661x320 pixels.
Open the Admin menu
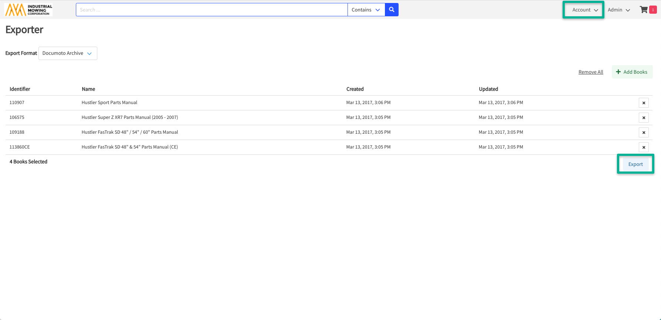click(618, 10)
